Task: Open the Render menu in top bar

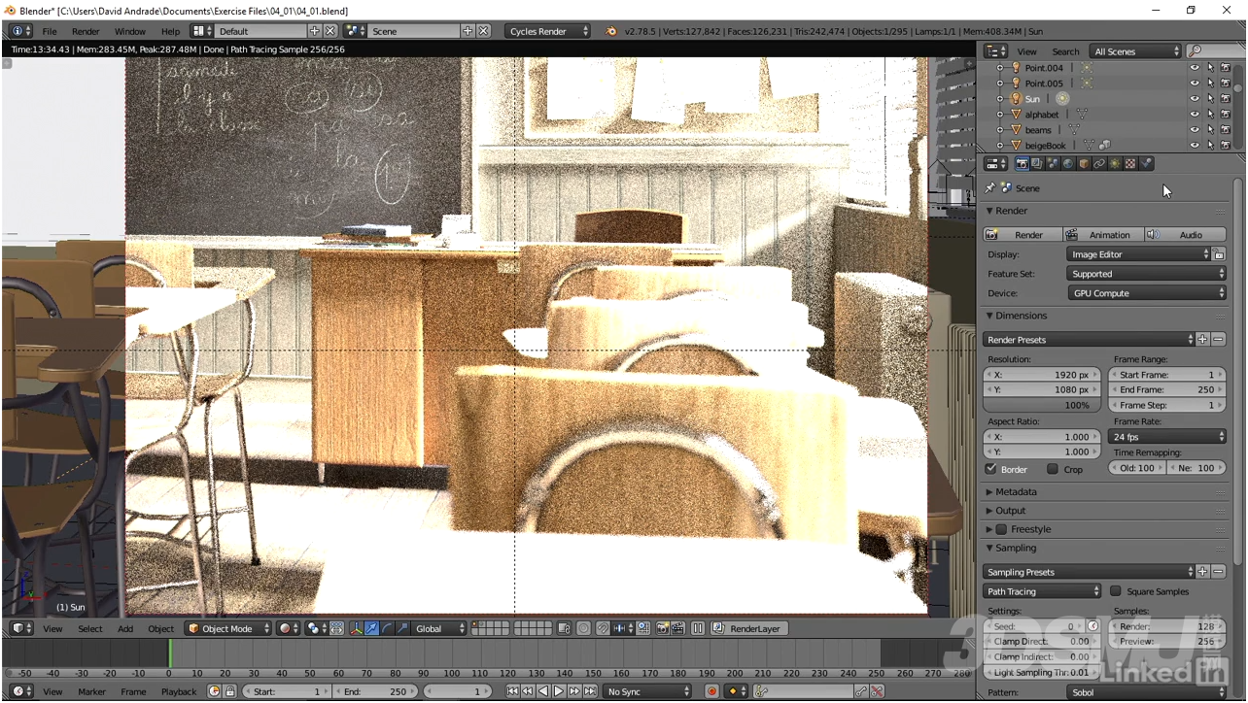Action: tap(86, 31)
